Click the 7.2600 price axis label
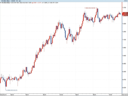Image resolution: width=128 pixels, height=96 pixels. 124,24
